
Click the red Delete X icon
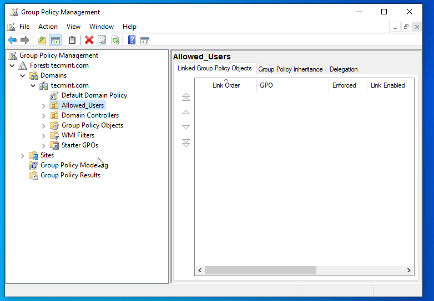click(89, 40)
